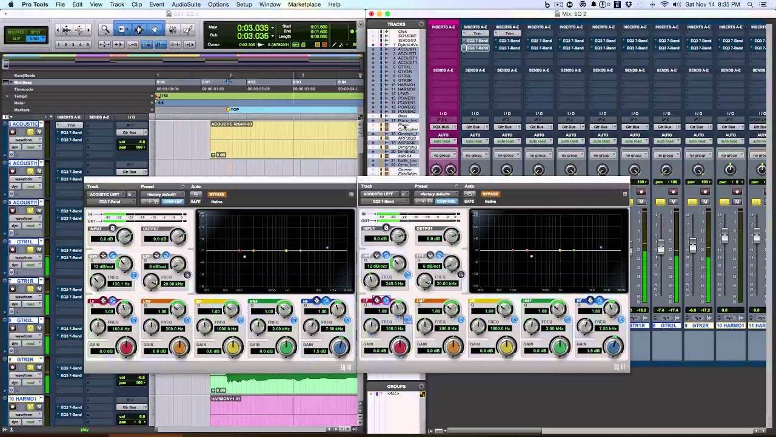The image size is (776, 437).
Task: Open GROUPS list popup menu
Action: (421, 386)
